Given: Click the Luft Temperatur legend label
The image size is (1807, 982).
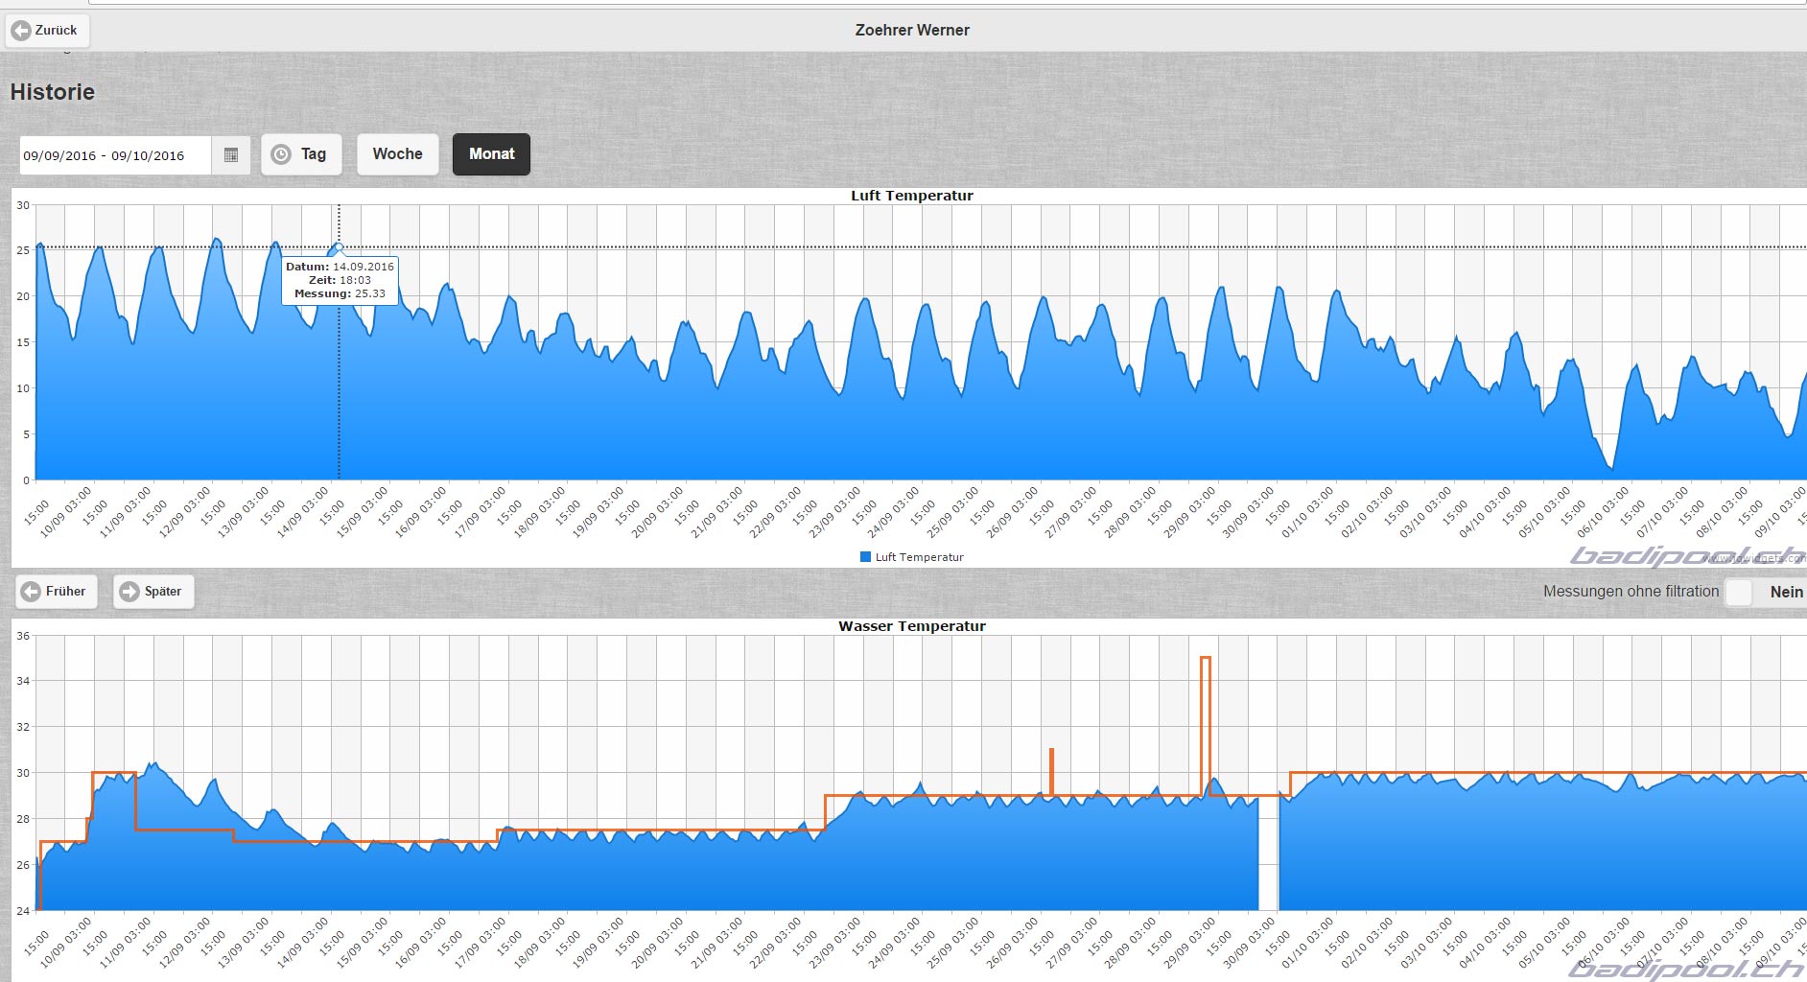Looking at the screenshot, I should [x=919, y=557].
